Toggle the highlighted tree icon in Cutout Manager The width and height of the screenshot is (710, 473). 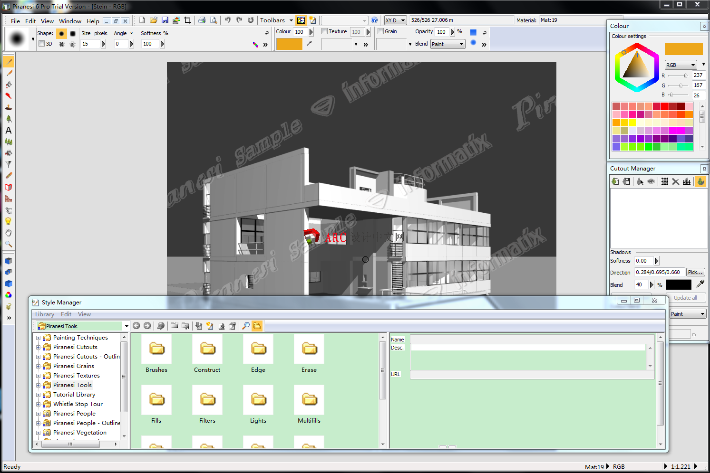pyautogui.click(x=700, y=181)
